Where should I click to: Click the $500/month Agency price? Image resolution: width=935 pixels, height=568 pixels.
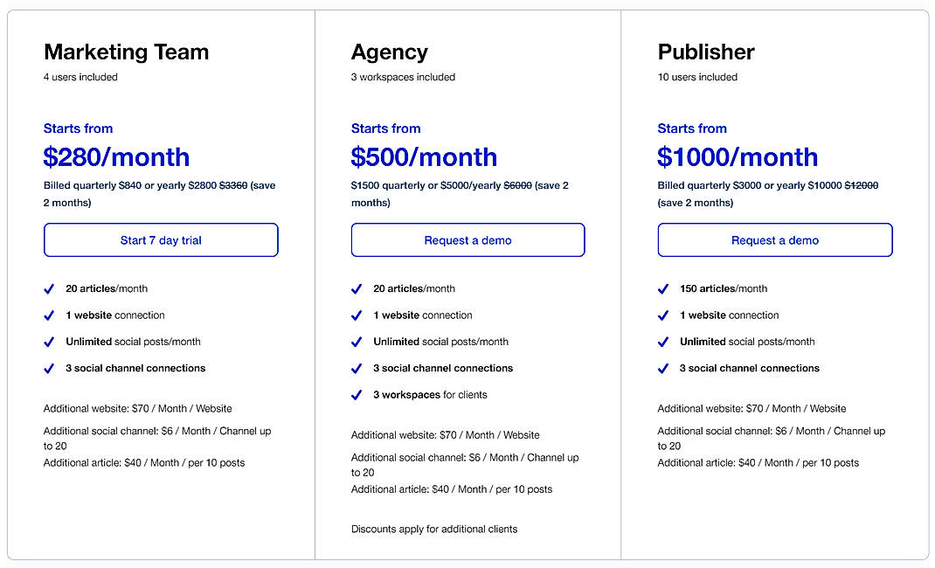424,157
